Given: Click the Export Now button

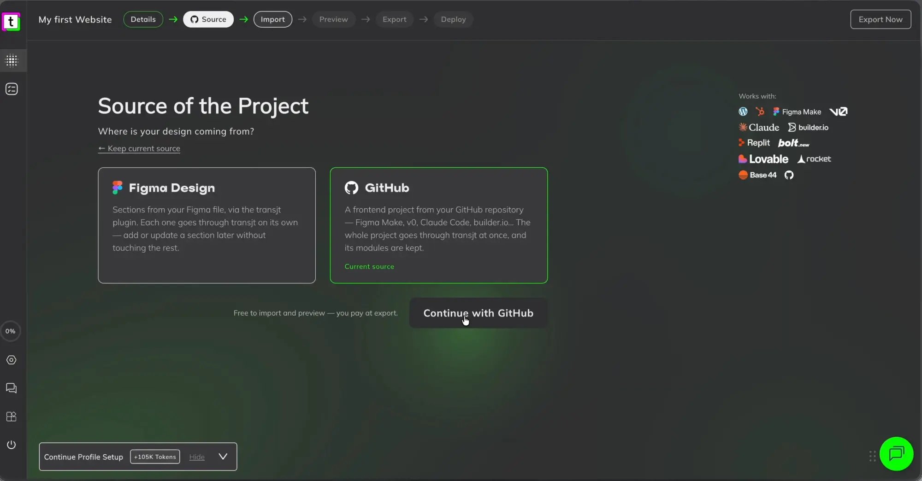Looking at the screenshot, I should (881, 19).
